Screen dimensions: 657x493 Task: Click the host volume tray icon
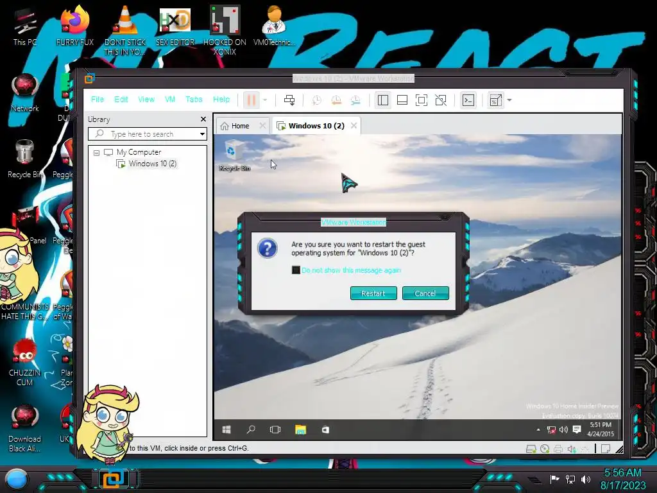coord(586,479)
